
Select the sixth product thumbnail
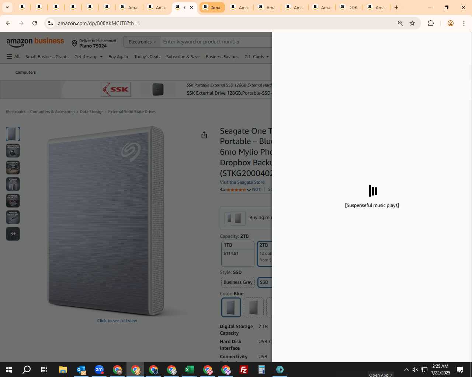click(13, 217)
